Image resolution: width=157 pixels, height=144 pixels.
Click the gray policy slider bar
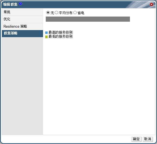[x=88, y=19]
